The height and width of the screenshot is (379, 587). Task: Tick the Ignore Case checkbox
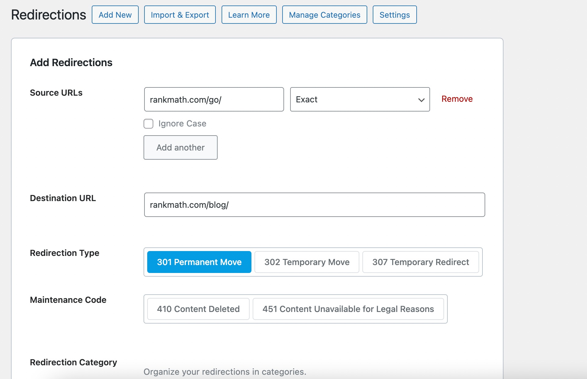point(148,124)
